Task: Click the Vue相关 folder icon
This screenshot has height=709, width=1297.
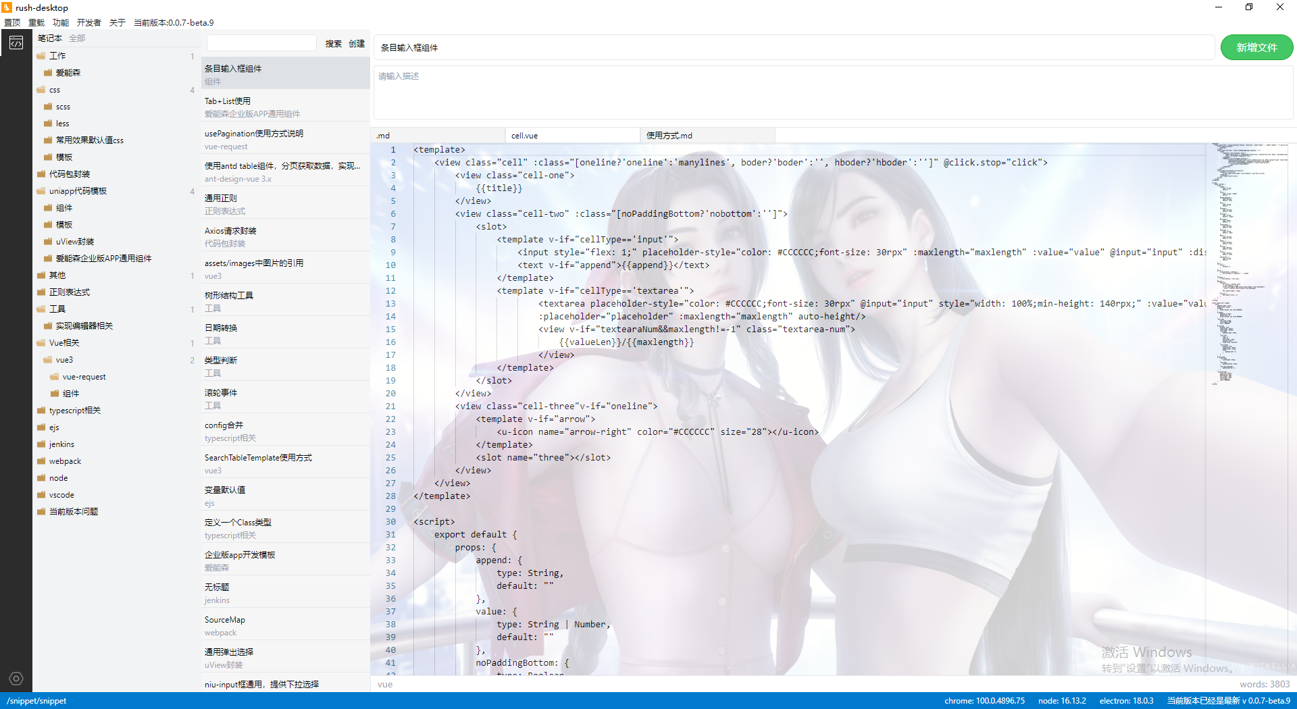Action: (x=41, y=343)
